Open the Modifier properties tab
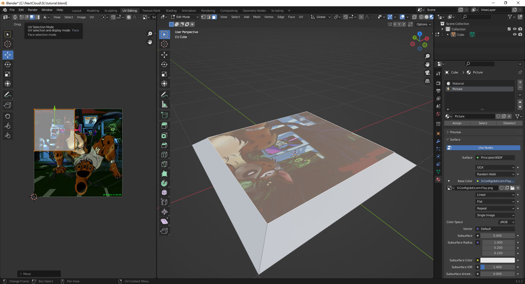This screenshot has width=525, height=284. tap(438, 141)
